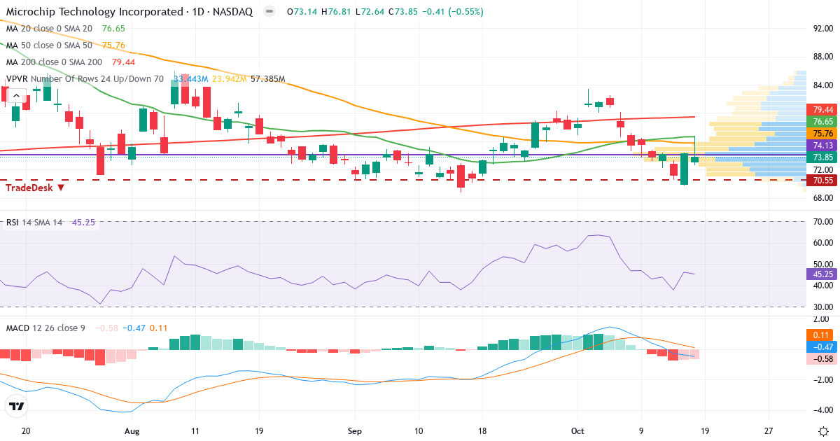840x441 pixels.
Task: Click the 73.85 last price axis label
Action: (x=822, y=157)
